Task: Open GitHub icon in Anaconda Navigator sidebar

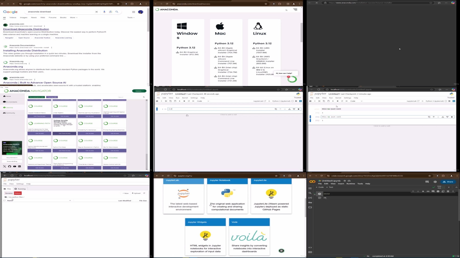Action: pos(9,166)
